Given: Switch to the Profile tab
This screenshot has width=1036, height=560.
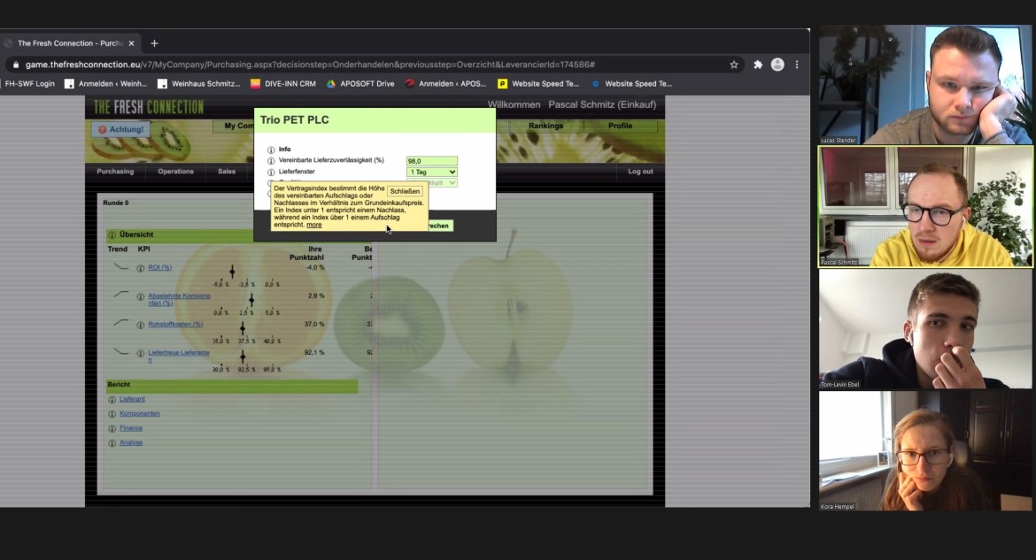Looking at the screenshot, I should pyautogui.click(x=621, y=127).
